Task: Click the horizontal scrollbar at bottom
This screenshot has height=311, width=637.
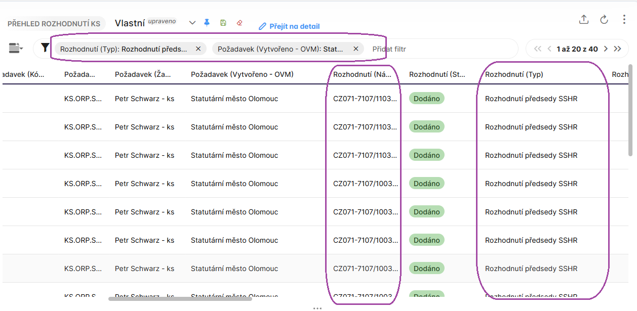Action: 180,299
